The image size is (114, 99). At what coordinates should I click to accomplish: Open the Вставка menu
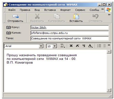pyautogui.click(x=50, y=10)
